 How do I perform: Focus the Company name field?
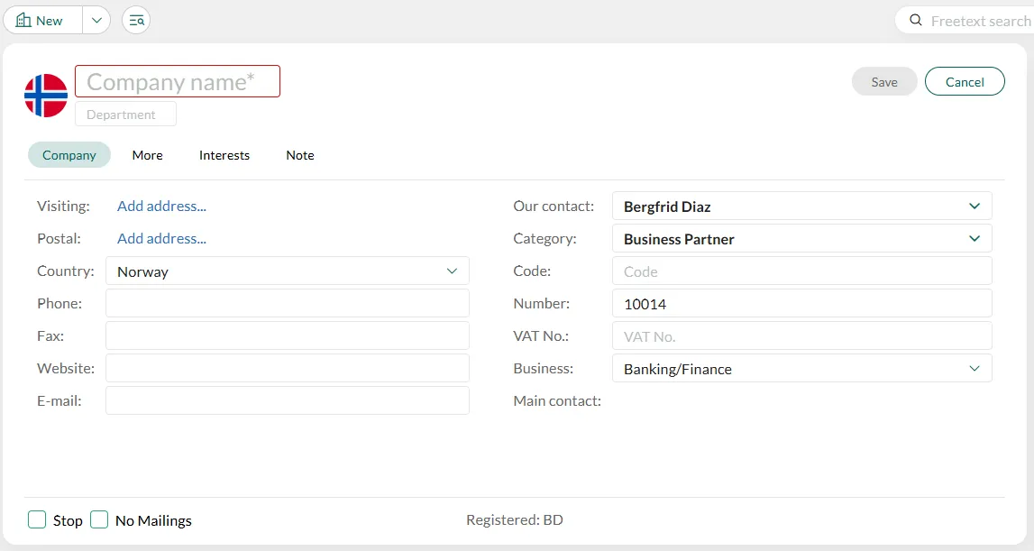[178, 82]
